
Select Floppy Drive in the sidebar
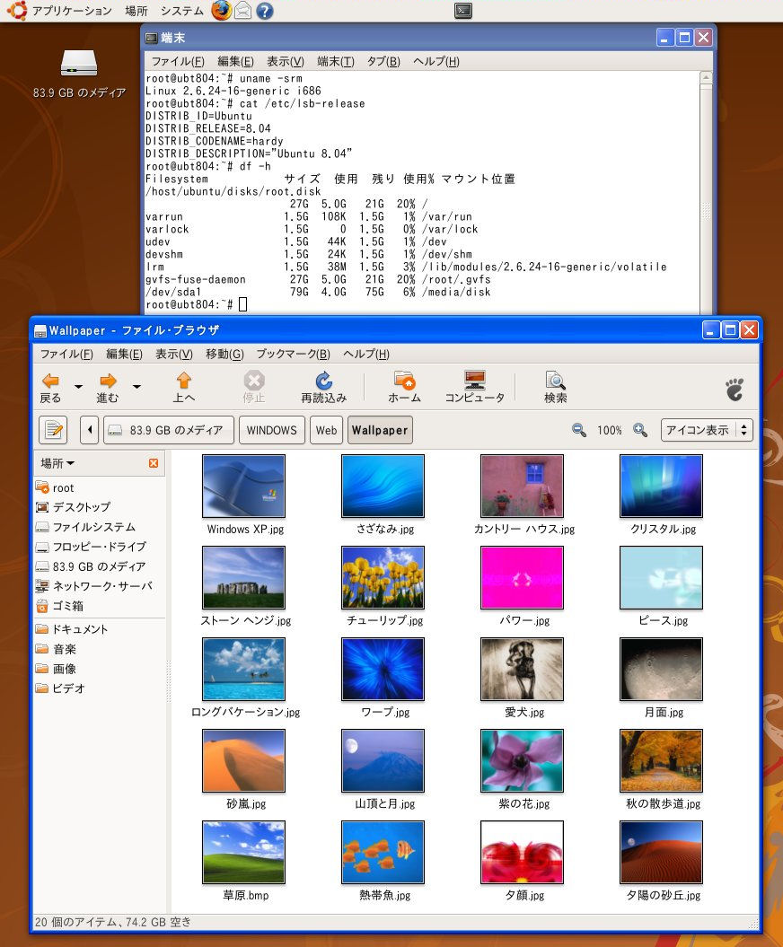coord(92,547)
